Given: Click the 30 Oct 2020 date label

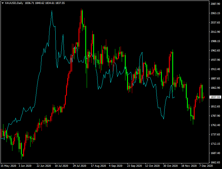Looking at the screenshot, I should [171, 166].
